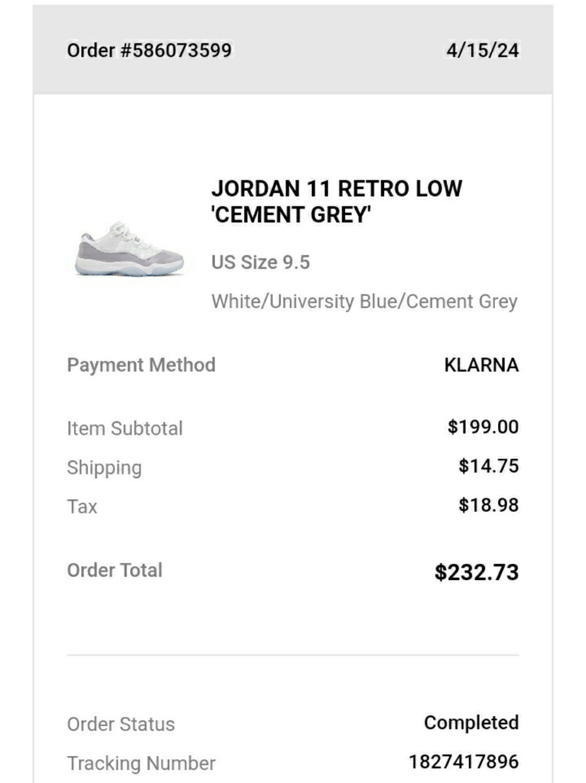586x783 pixels.
Task: Click the Item Subtotal label
Action: pyautogui.click(x=125, y=428)
